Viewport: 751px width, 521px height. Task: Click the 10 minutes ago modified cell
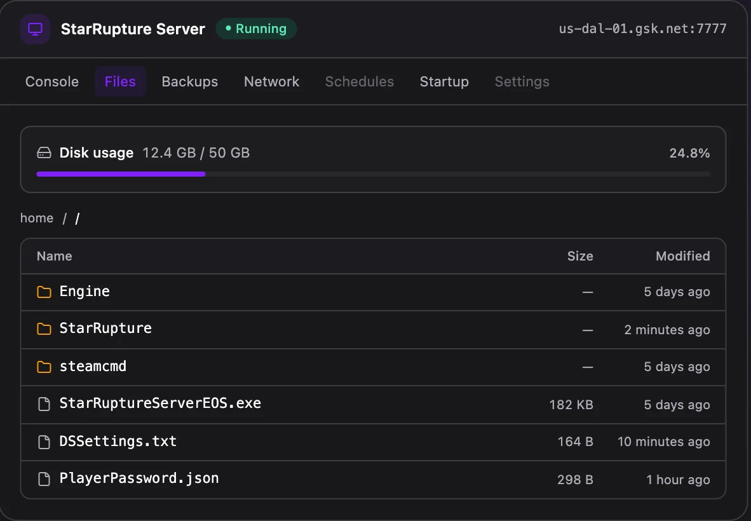pos(663,442)
